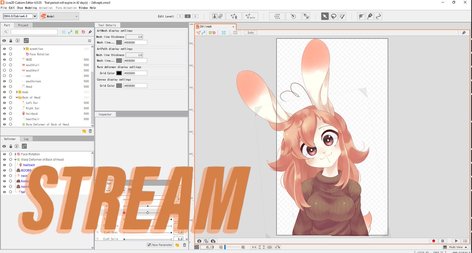Filter Part list by art paths
The height and width of the screenshot is (253, 472).
tap(70, 32)
